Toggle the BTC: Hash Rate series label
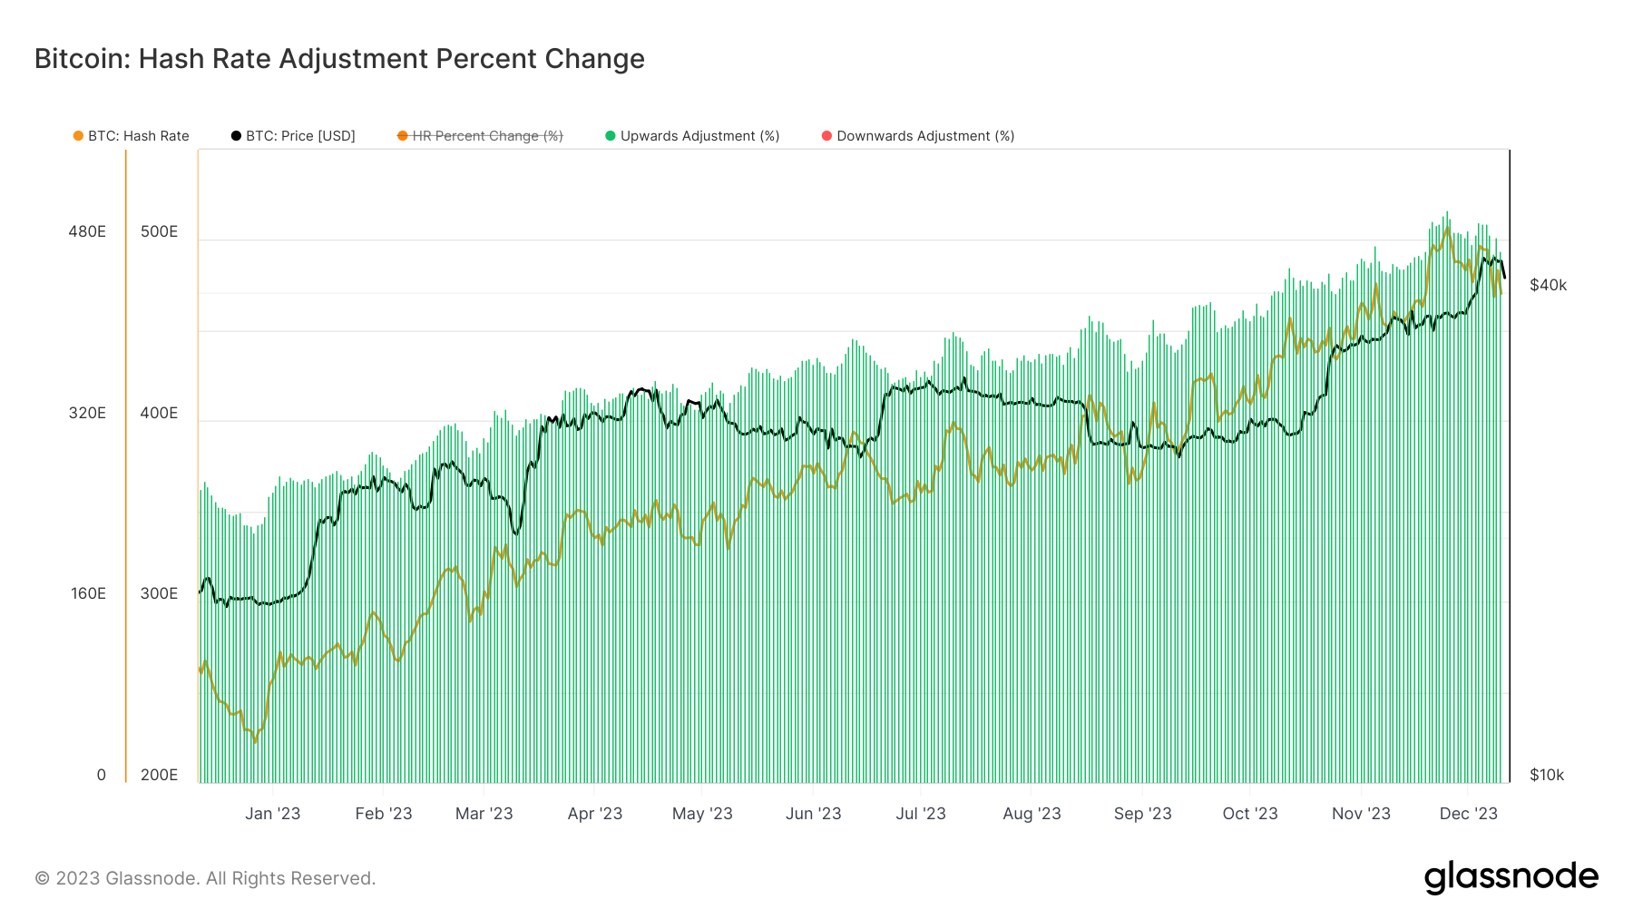Screen dimensions: 1633x919 139,136
